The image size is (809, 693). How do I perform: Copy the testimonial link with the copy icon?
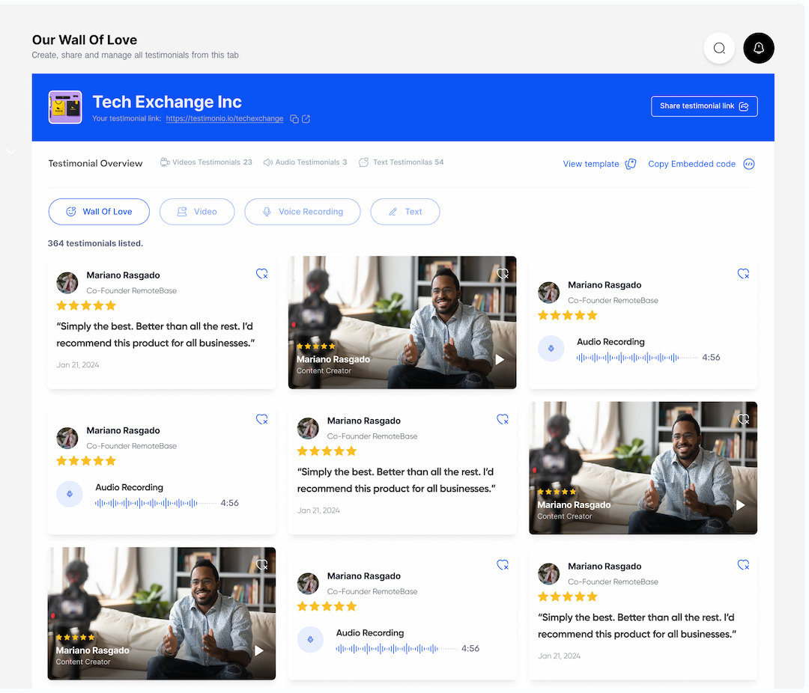click(x=294, y=119)
